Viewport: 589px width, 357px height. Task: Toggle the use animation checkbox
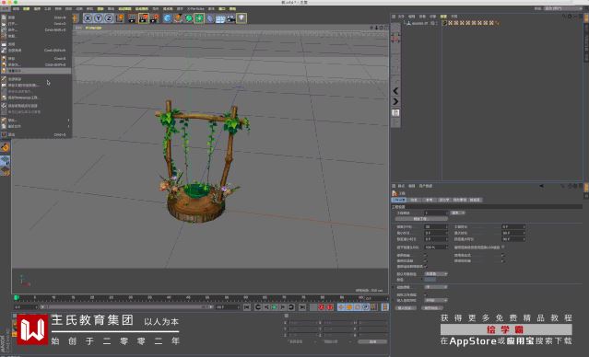click(x=426, y=256)
